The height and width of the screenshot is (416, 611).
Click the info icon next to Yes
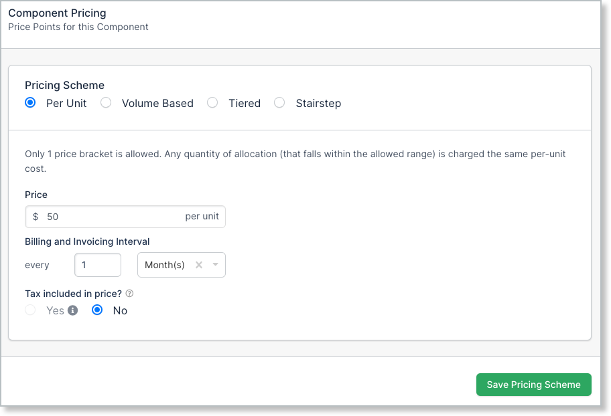tap(72, 310)
